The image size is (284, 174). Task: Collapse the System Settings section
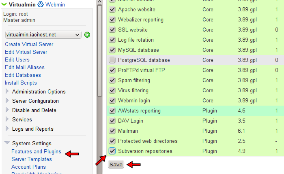(x=7, y=143)
